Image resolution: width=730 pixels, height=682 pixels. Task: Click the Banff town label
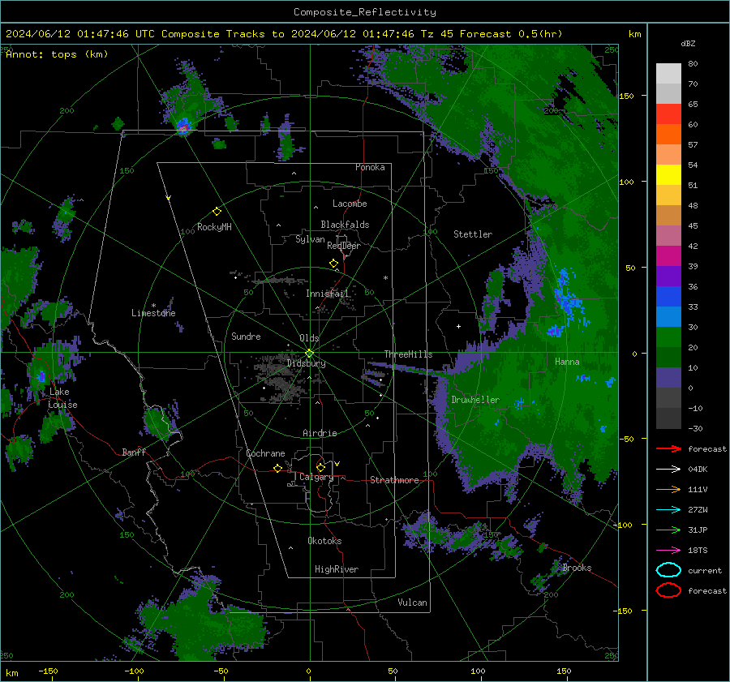click(134, 452)
